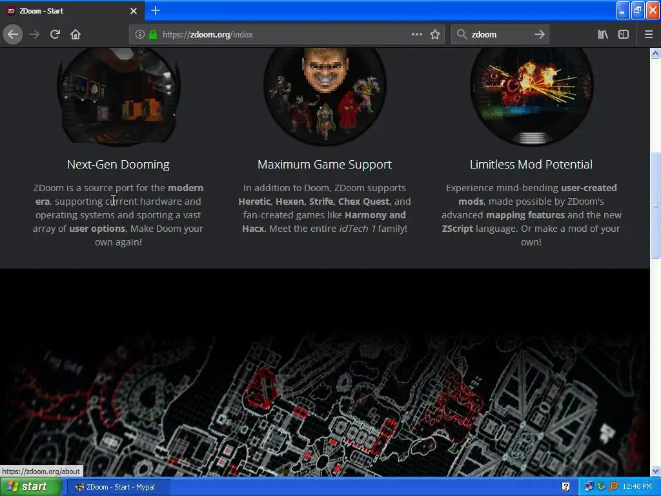Click the 12:48 PM clock
This screenshot has height=496, width=661.
pyautogui.click(x=637, y=487)
